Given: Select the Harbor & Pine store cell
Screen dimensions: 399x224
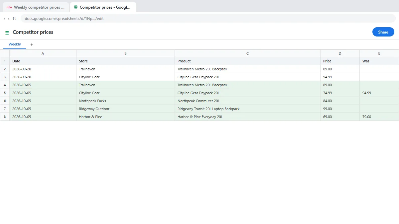Looking at the screenshot, I should 125,117.
